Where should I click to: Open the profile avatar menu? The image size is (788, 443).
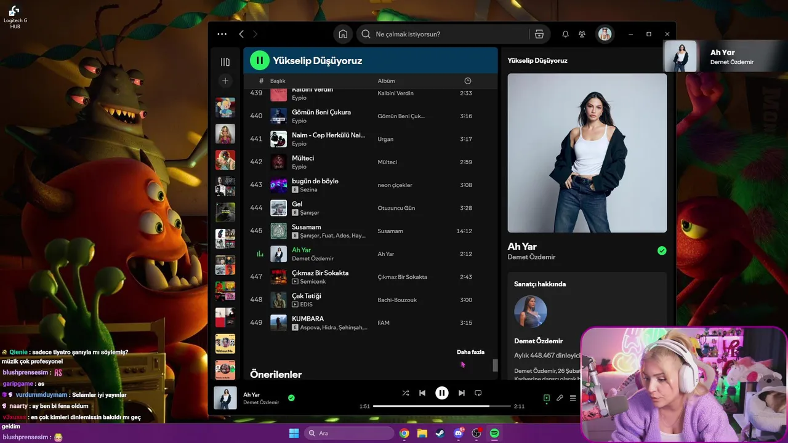605,34
